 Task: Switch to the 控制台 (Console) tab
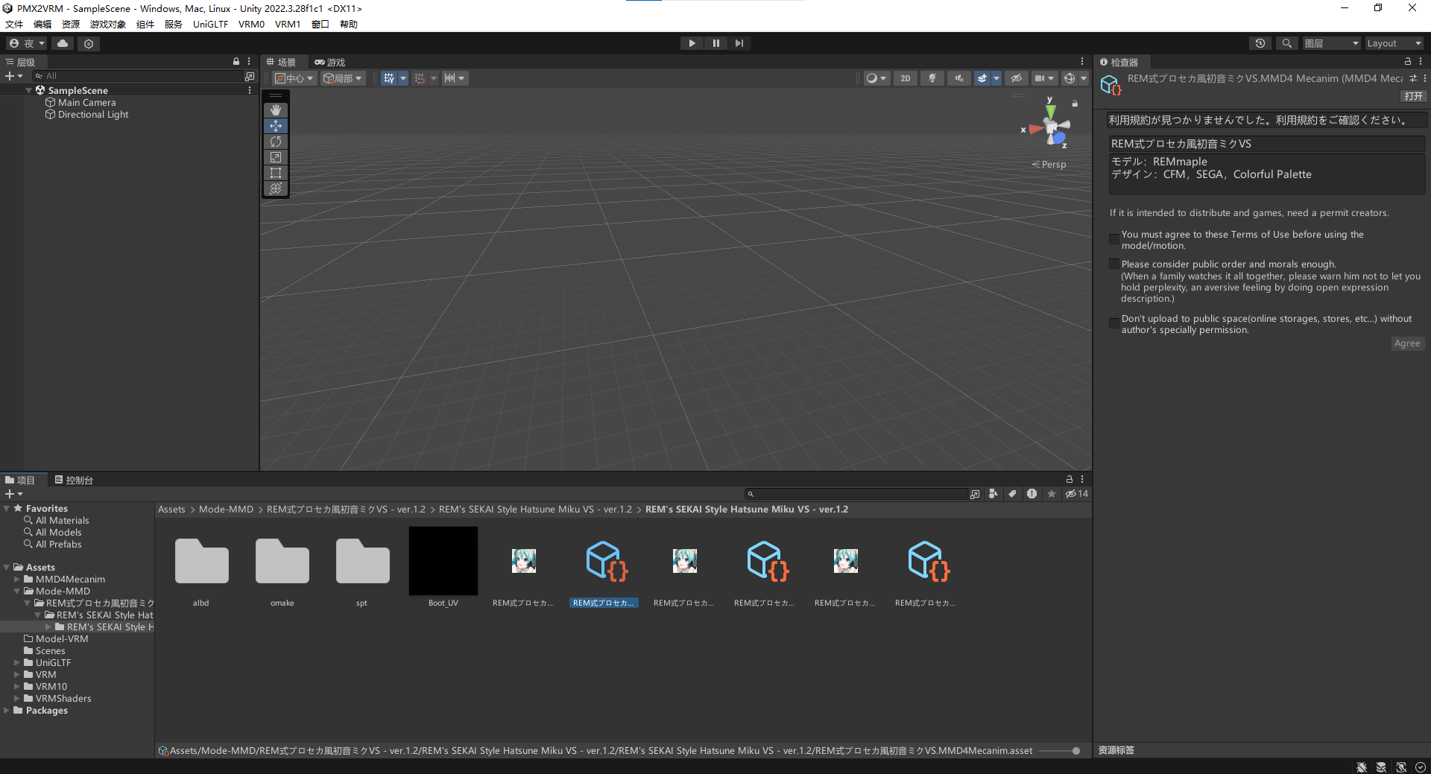[74, 480]
